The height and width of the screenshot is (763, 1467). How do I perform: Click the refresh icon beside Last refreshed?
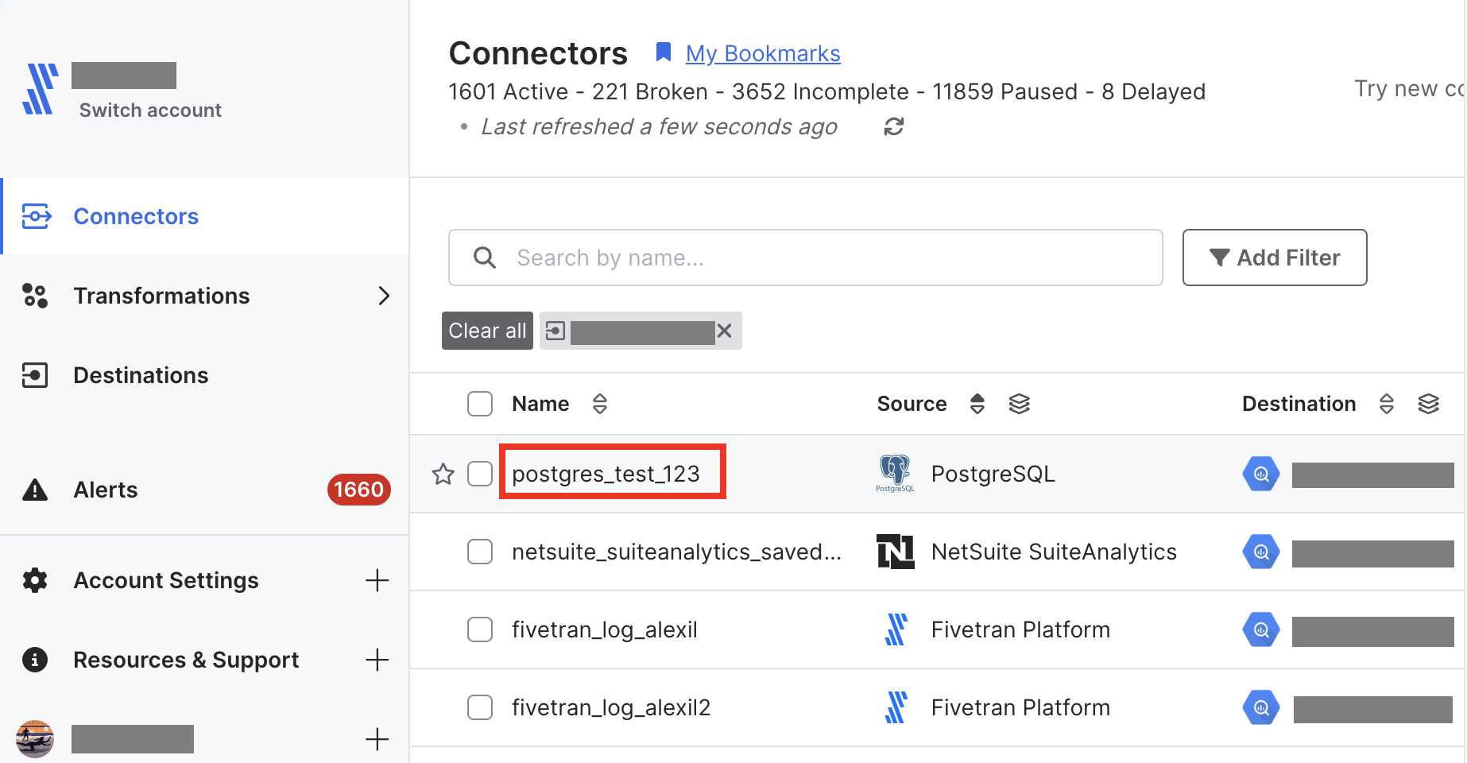pos(894,127)
